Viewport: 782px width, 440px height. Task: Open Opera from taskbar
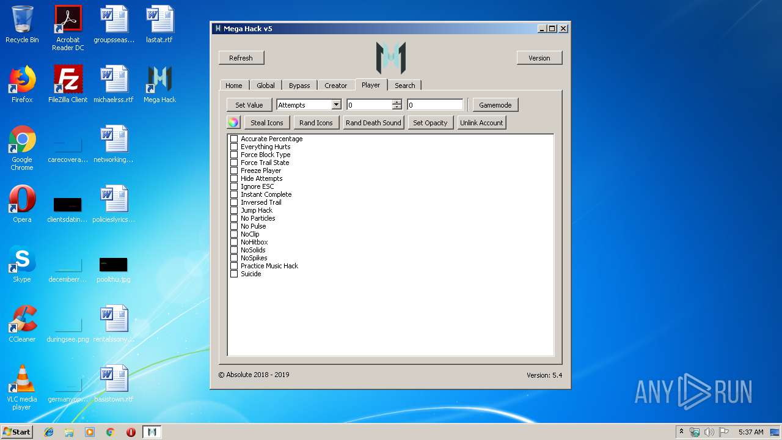pyautogui.click(x=131, y=432)
